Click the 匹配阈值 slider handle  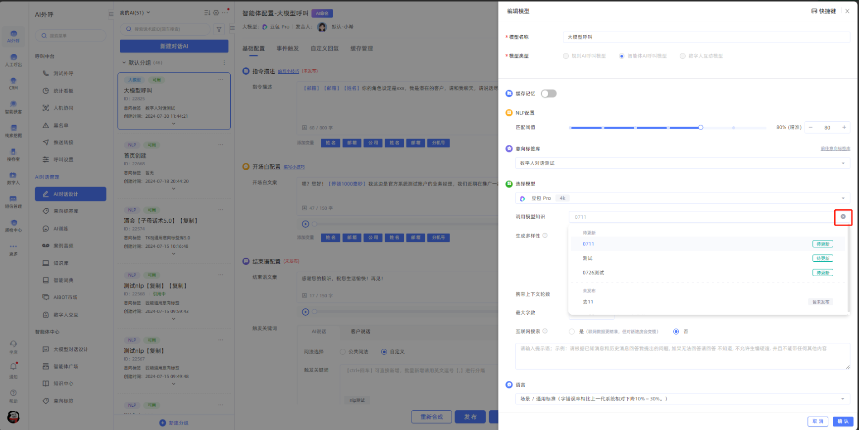click(701, 128)
